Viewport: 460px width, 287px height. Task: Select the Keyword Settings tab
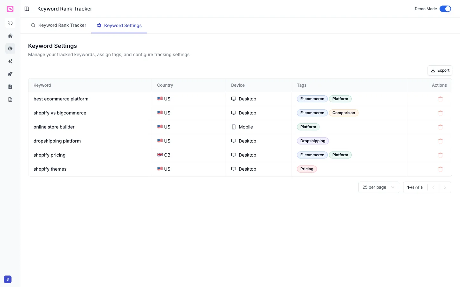(x=119, y=26)
